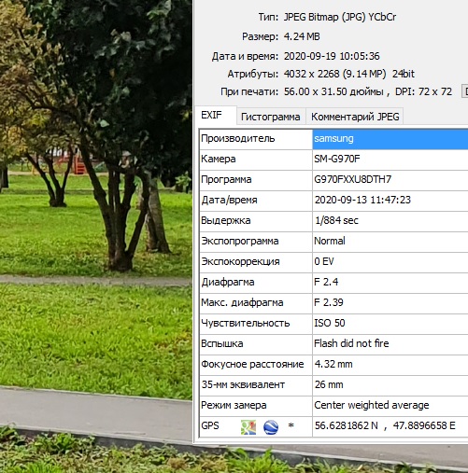This screenshot has width=468, height=473.
Task: Select the samsung manufacturer value cell
Action: tap(390, 139)
